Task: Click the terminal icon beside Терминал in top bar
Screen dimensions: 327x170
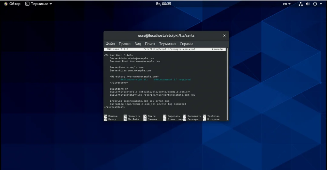Action: point(27,4)
